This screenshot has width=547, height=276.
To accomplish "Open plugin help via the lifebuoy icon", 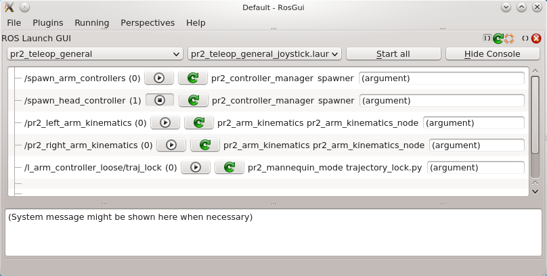I will (509, 39).
